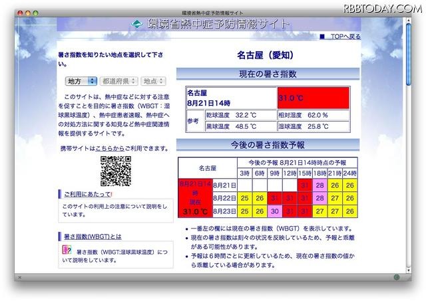Click the 現在の暑さ指数 section header

tap(268, 74)
